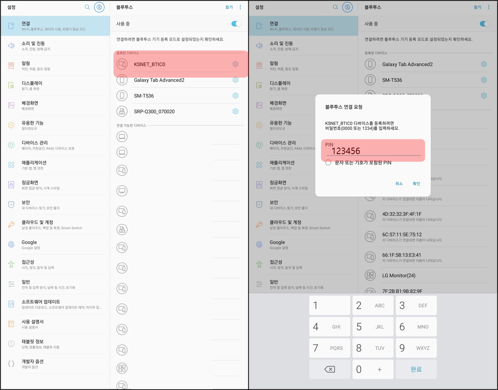Select LG Monitor(24) device
This screenshot has height=390, width=498.
[427, 275]
